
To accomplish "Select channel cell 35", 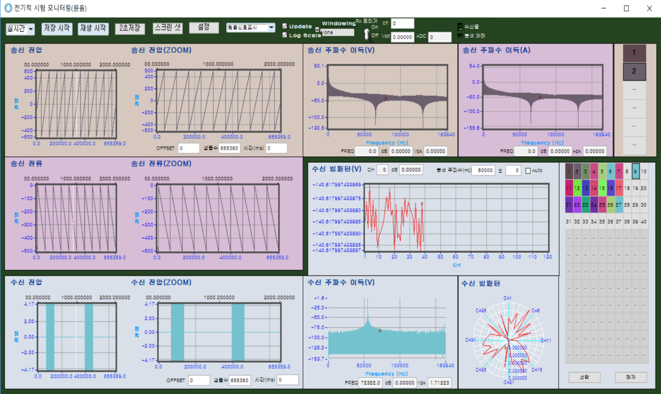I will (602, 221).
